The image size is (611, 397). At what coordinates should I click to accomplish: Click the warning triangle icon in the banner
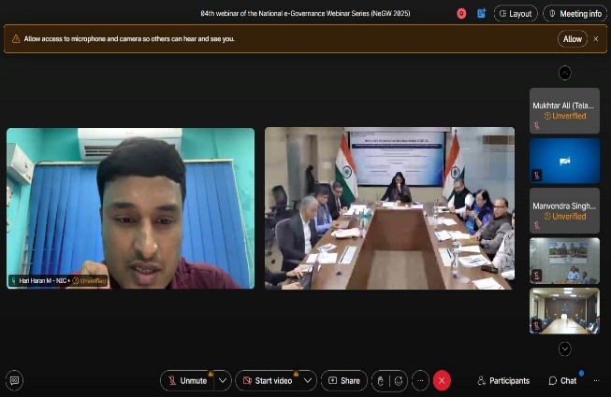tap(16, 39)
